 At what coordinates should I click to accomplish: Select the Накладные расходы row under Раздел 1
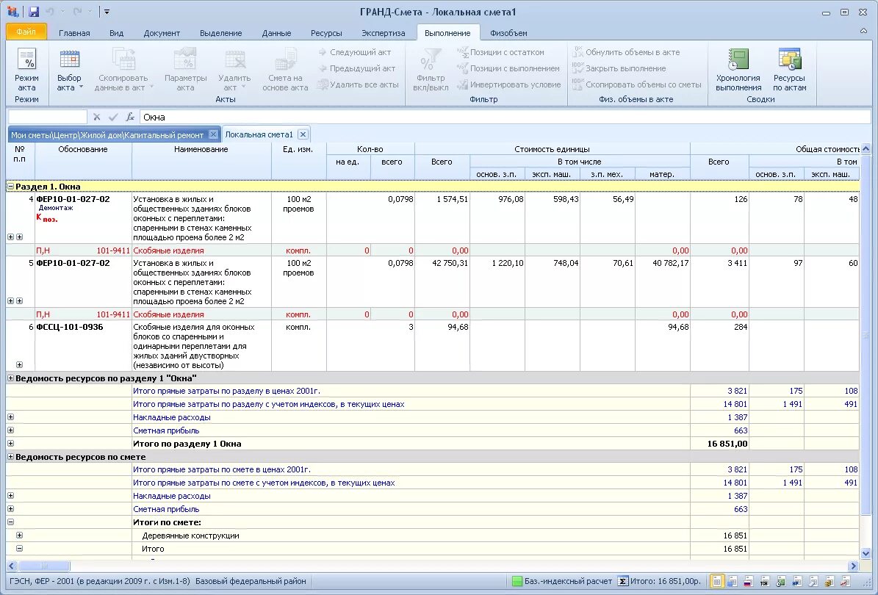[432, 417]
